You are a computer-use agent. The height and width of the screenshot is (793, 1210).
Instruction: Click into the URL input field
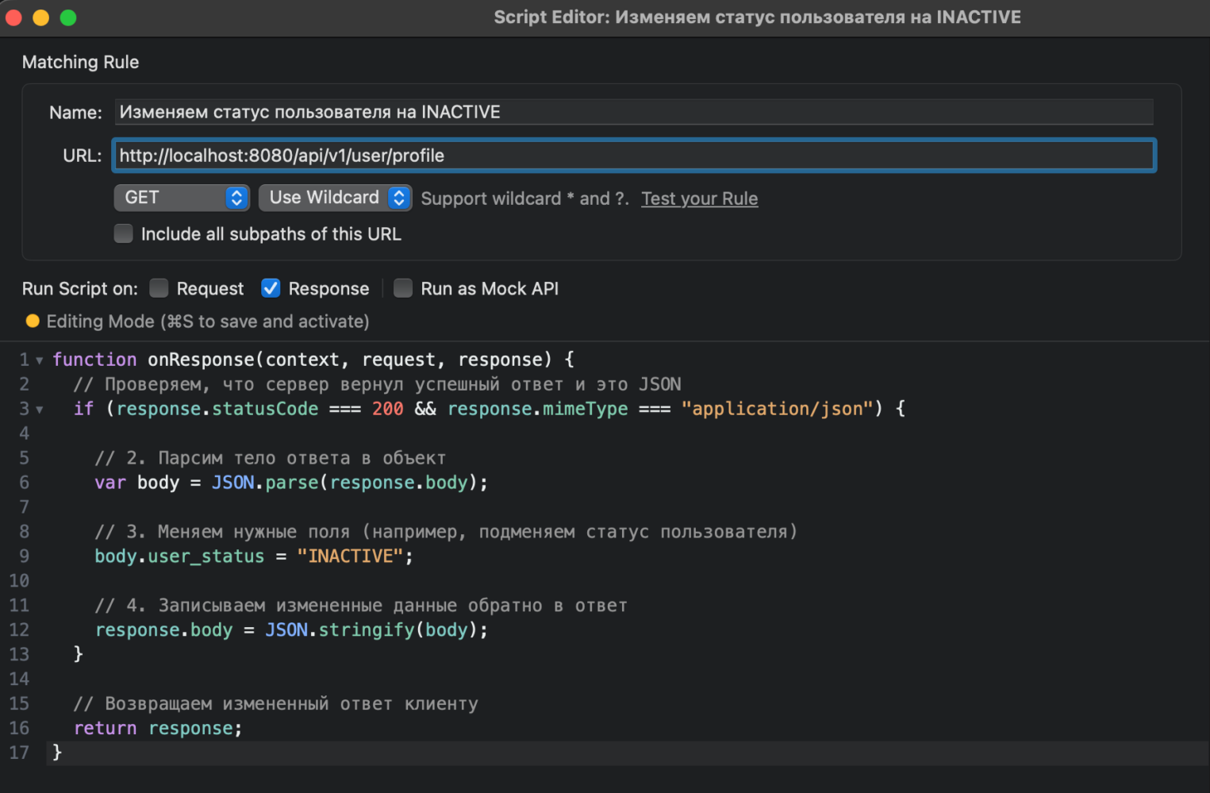(x=634, y=156)
